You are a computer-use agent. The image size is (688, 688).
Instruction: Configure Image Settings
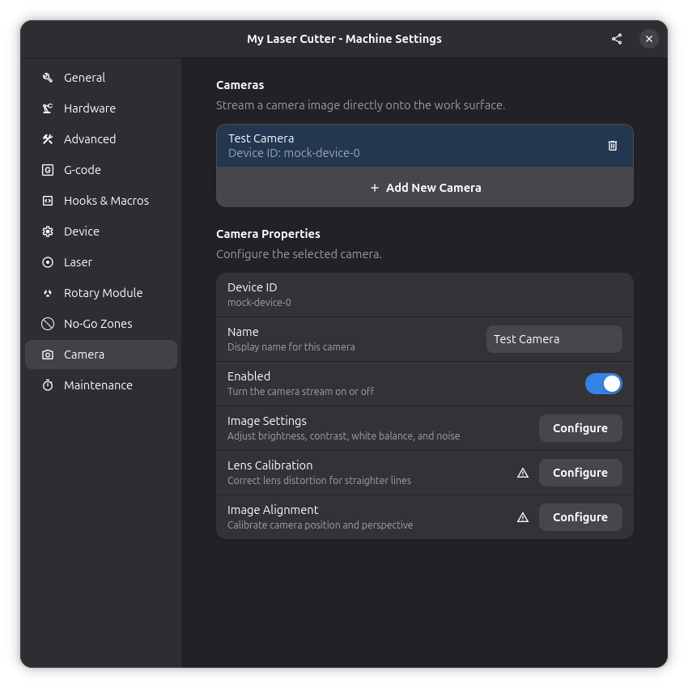tap(580, 428)
